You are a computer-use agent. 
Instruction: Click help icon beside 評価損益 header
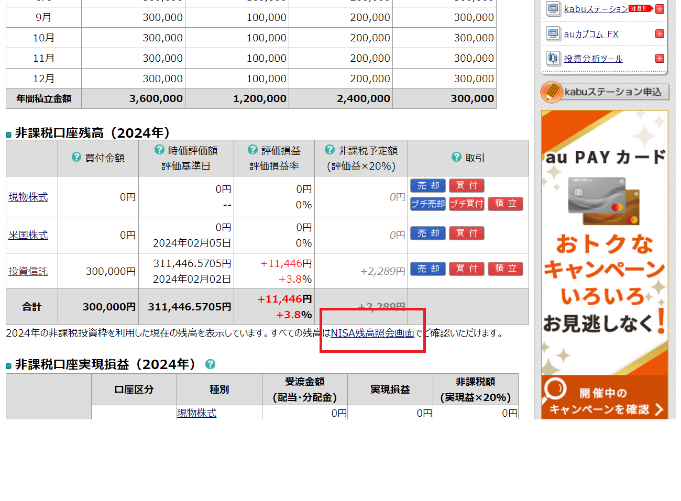[x=252, y=150]
